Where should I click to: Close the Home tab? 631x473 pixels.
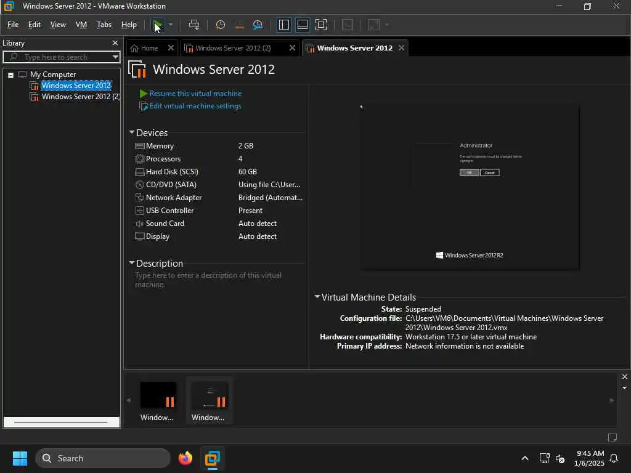coord(171,48)
